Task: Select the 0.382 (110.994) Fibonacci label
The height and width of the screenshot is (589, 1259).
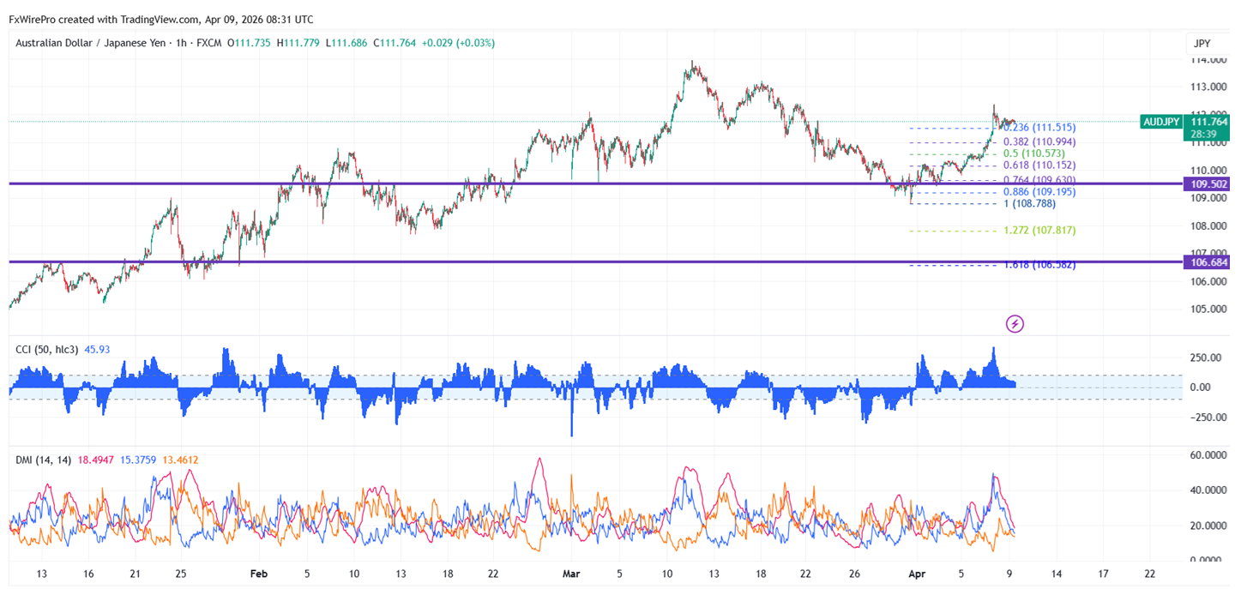Action: 1039,141
